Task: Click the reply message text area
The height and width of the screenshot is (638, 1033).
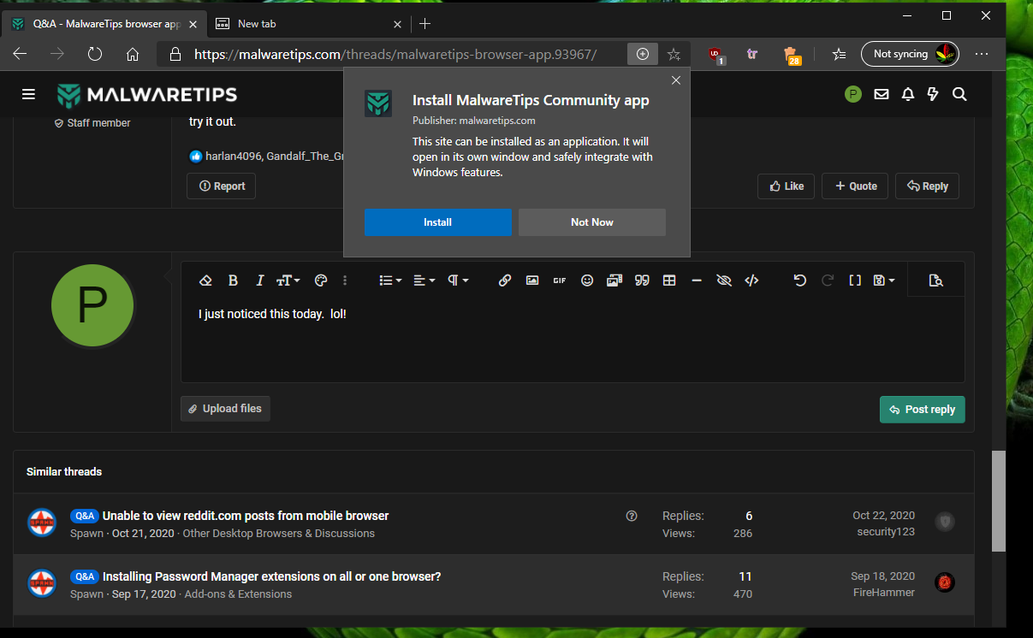Action: [572, 342]
